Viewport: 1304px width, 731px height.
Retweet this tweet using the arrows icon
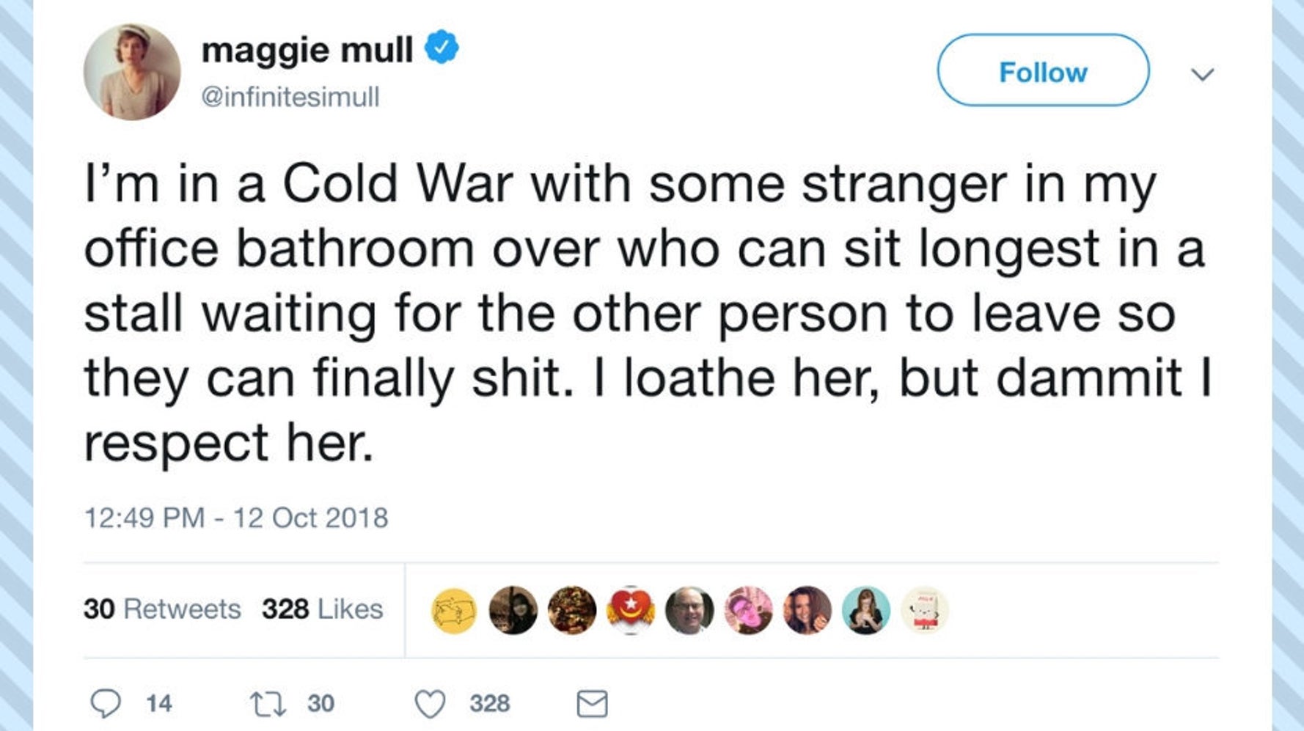[x=267, y=703]
